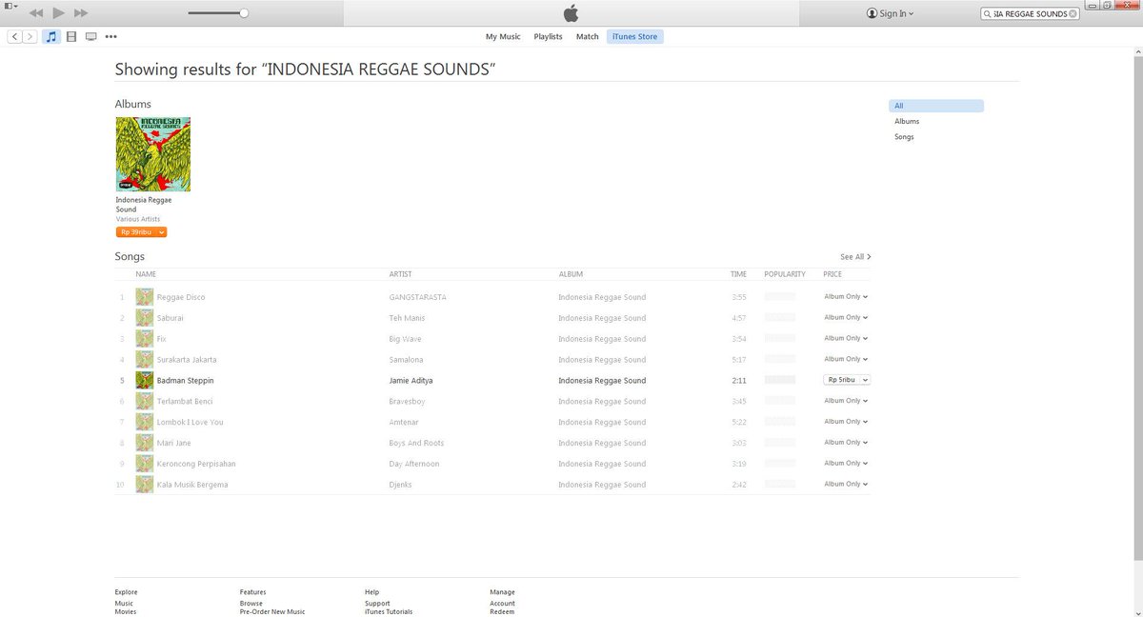Open Pre-Order New Music footer link
This screenshot has width=1143, height=617.
click(272, 612)
